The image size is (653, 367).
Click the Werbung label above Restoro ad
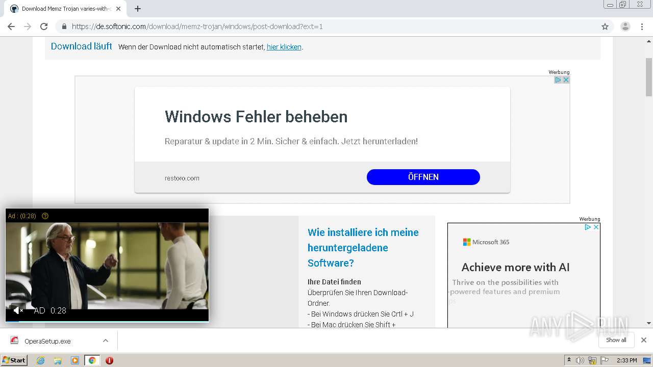(559, 72)
